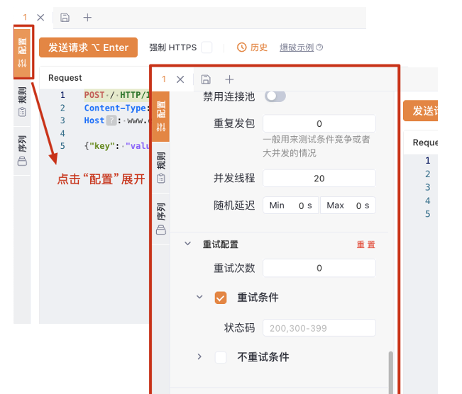
Task: Collapse the 重试条件 section chevron
Action: point(199,297)
